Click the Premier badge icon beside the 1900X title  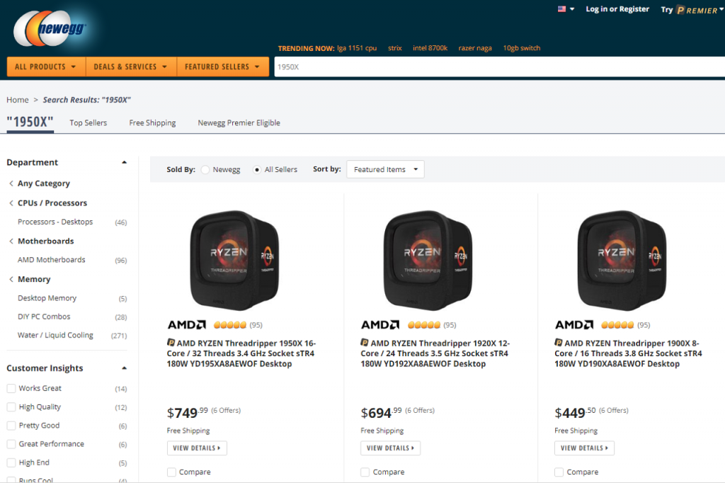click(559, 342)
